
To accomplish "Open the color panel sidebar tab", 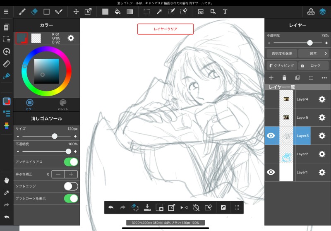I will 7,101.
